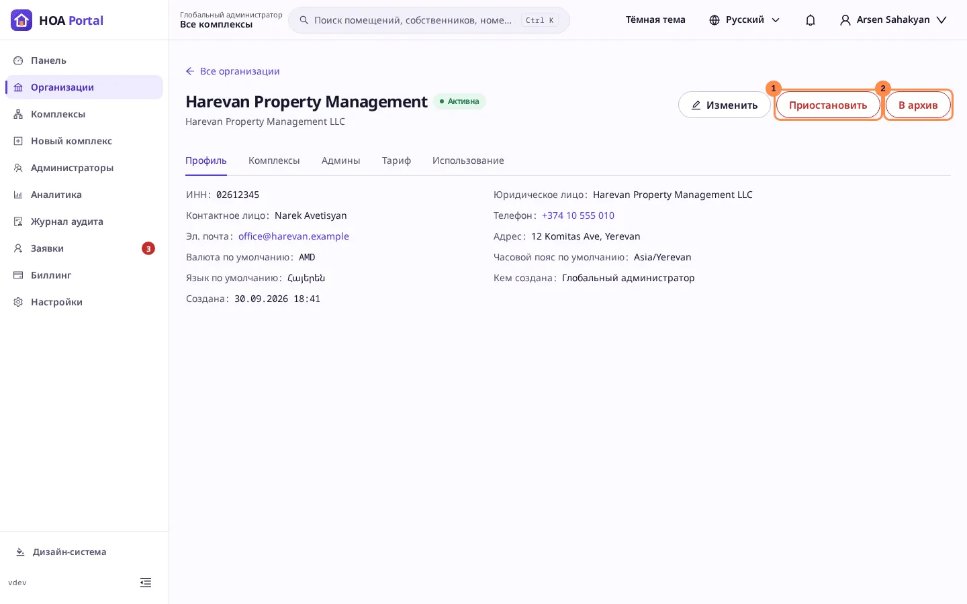Switch to Комплексы tab
967x604 pixels.
(x=274, y=161)
